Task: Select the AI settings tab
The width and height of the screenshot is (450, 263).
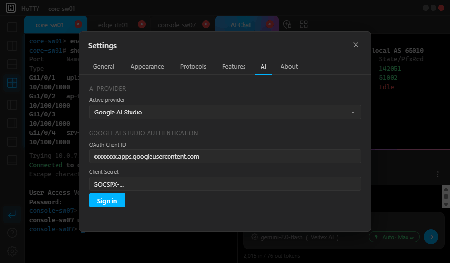Action: click(263, 67)
